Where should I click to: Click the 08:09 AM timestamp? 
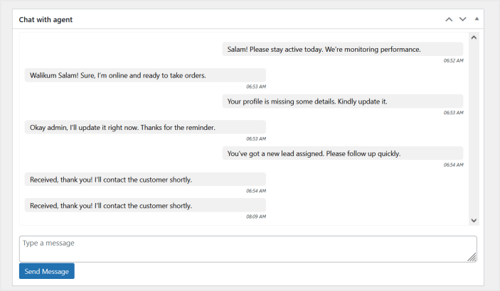coord(256,216)
